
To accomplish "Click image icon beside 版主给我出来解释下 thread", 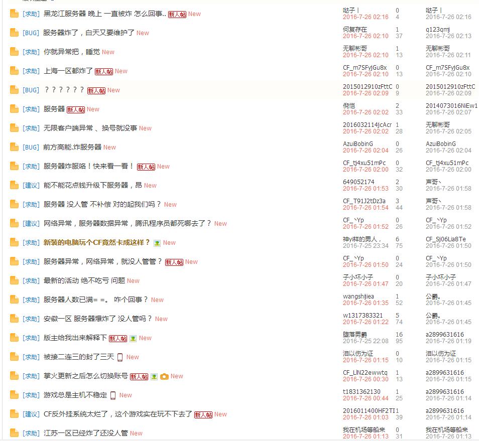I will coord(133,338).
